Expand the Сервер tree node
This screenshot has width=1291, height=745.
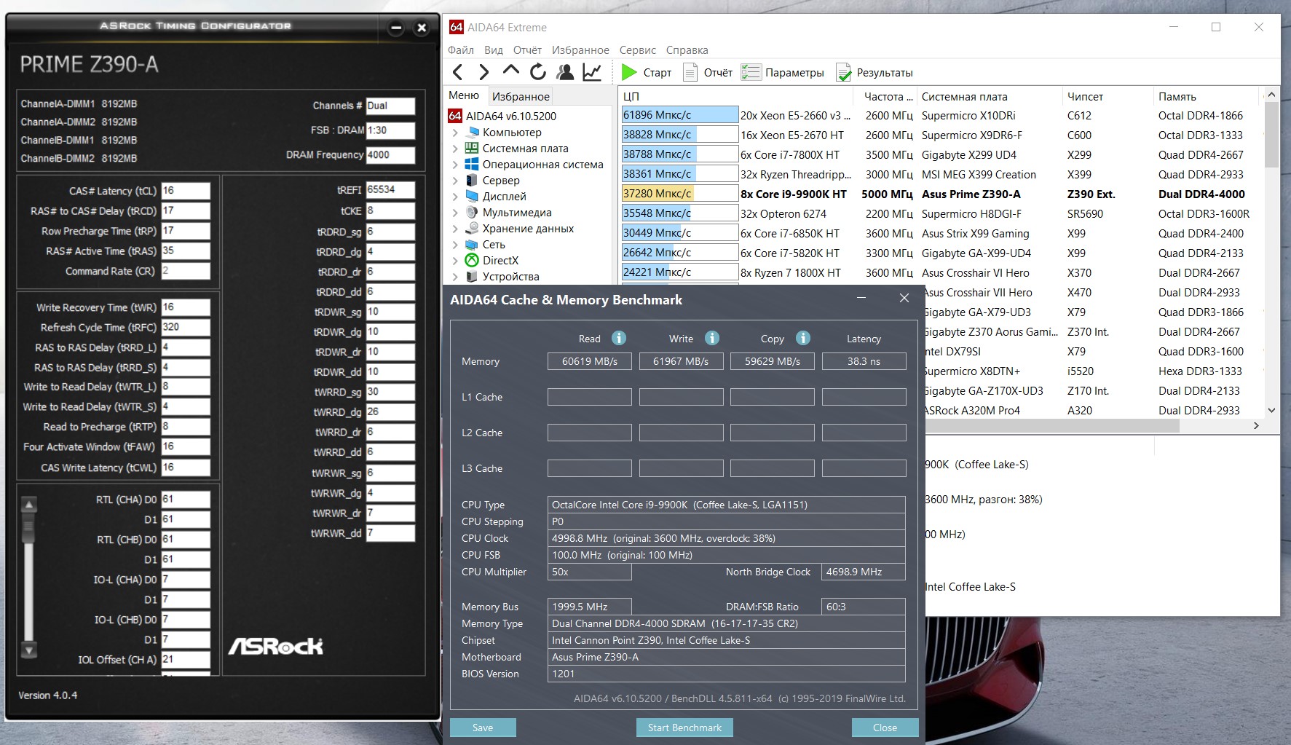pos(455,181)
